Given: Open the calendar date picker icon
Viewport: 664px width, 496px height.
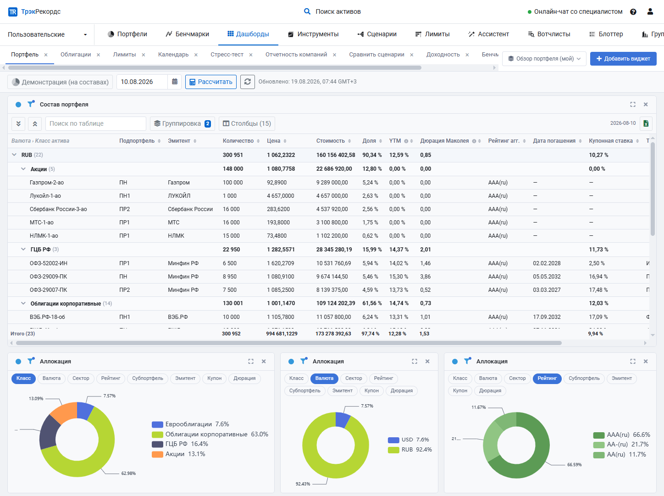Looking at the screenshot, I should [175, 82].
